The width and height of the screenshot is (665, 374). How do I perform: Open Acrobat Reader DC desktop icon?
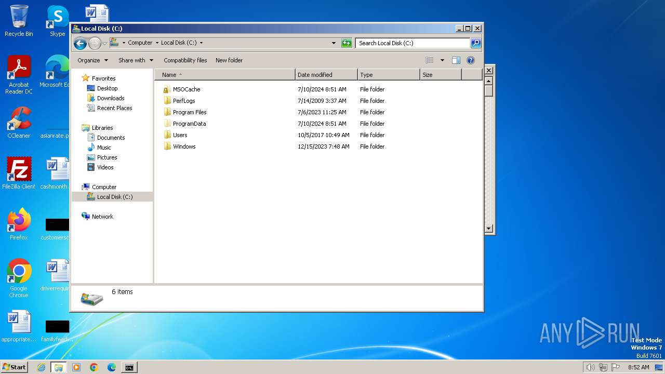click(x=19, y=75)
